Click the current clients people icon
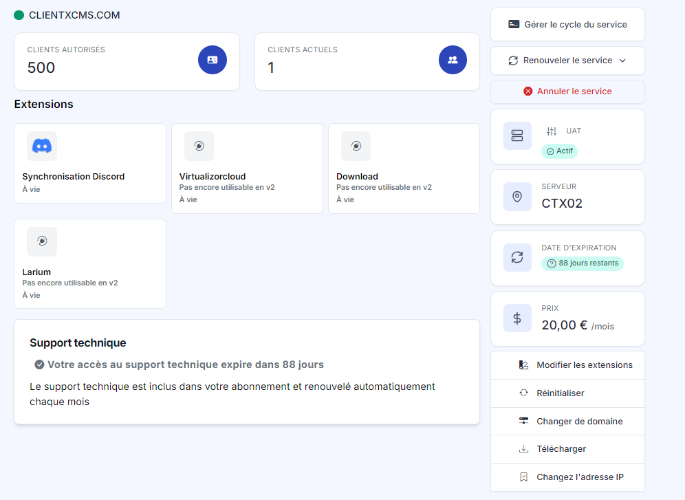 tap(453, 60)
